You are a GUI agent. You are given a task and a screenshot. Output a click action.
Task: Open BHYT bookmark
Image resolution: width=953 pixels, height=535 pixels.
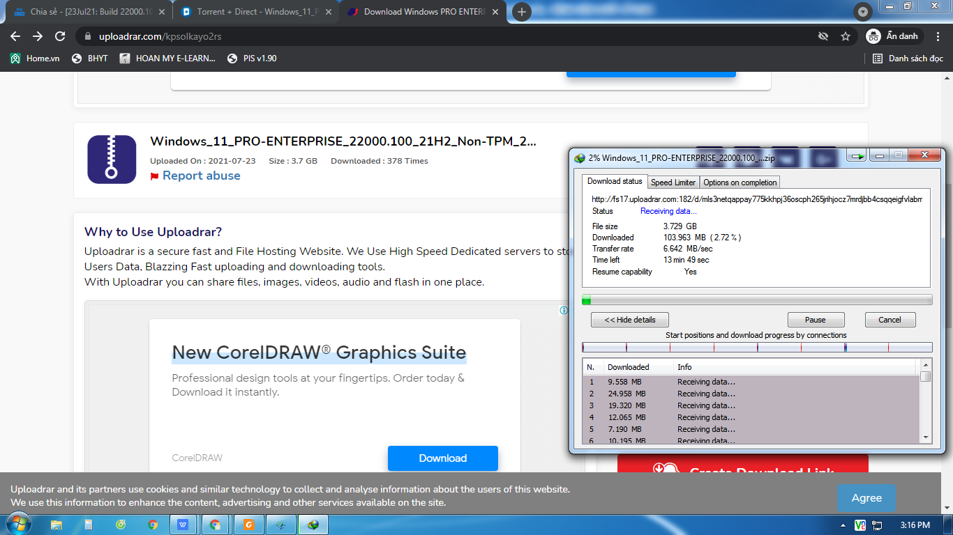point(90,59)
